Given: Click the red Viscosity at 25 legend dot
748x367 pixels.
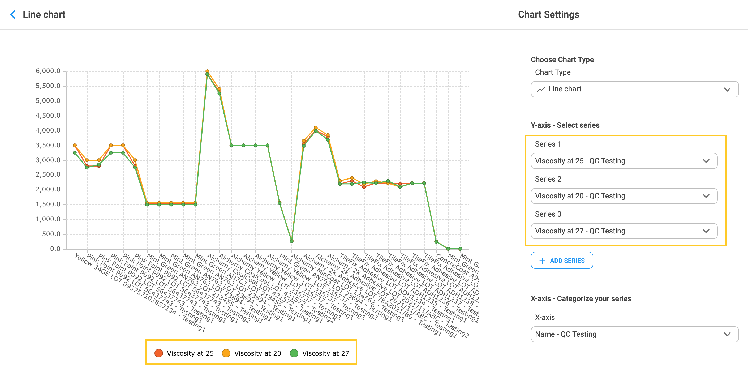Looking at the screenshot, I should tap(158, 353).
